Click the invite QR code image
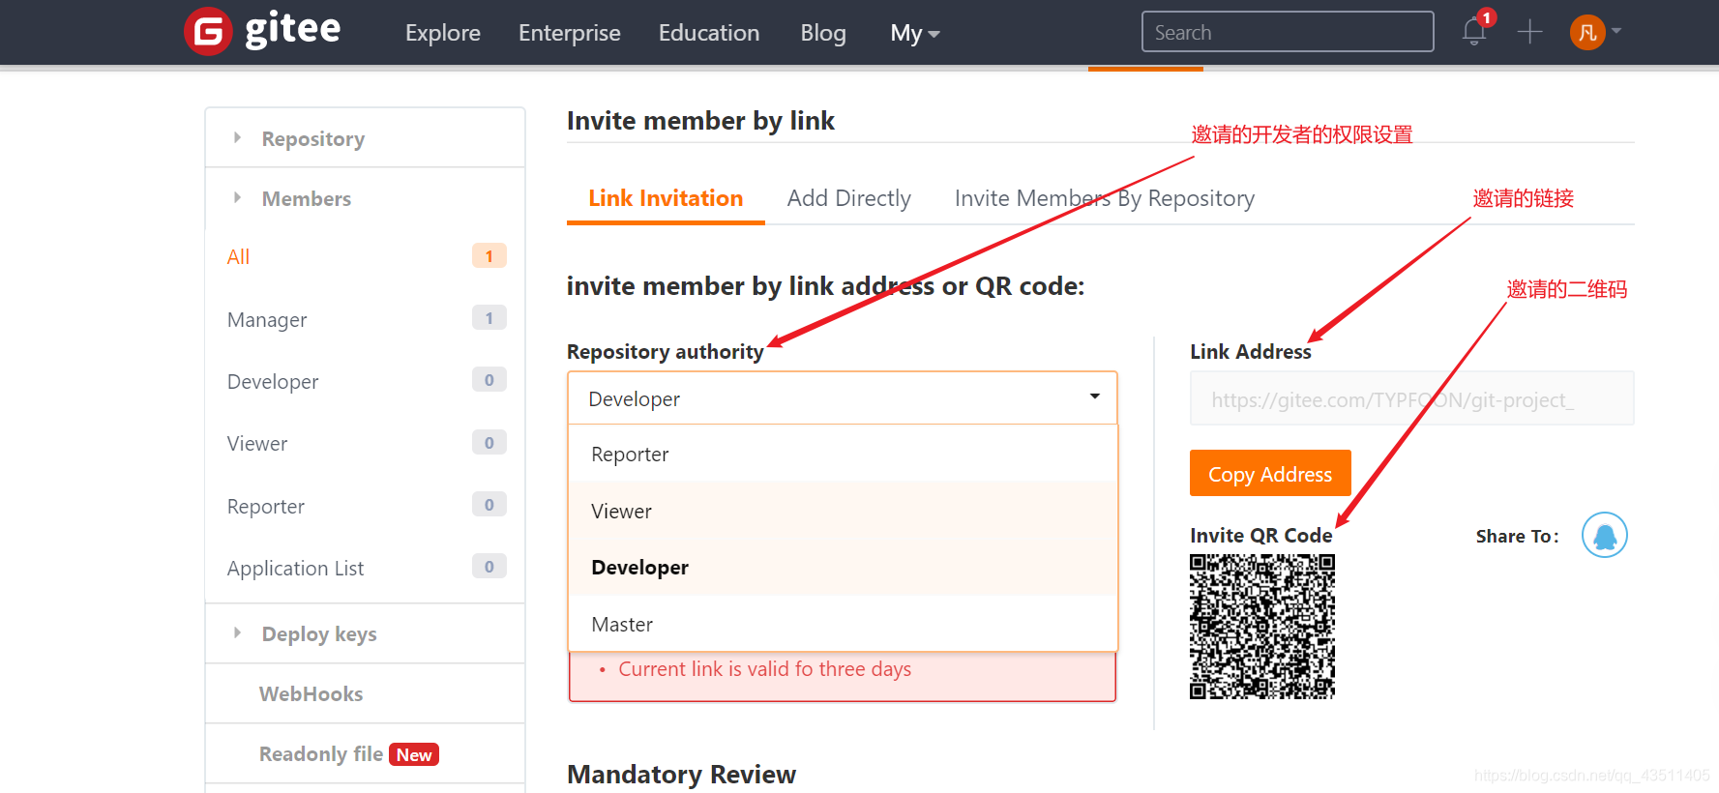Viewport: 1719px width, 793px height. click(x=1262, y=627)
